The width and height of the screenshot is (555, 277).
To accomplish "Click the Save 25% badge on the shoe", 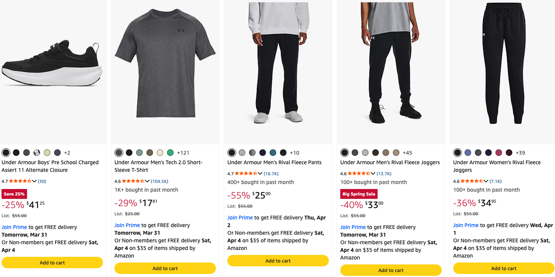I will [x=14, y=194].
